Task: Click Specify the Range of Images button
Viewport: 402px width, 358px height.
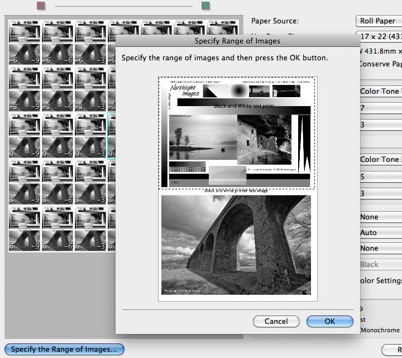Action: coord(64,349)
